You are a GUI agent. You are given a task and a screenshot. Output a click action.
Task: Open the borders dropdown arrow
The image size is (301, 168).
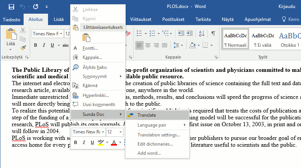[x=211, y=45]
